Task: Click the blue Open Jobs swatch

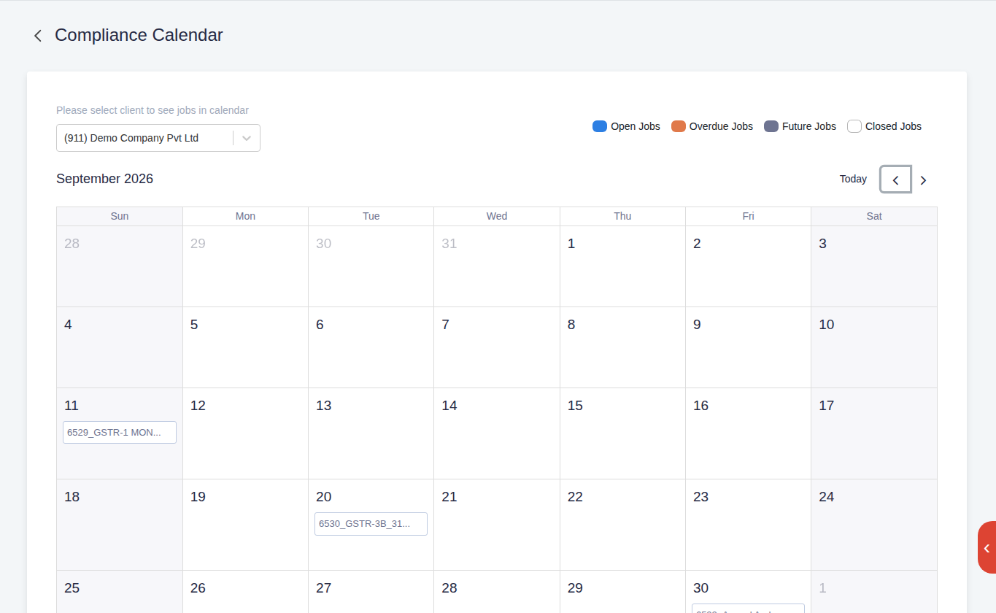Action: pos(600,126)
